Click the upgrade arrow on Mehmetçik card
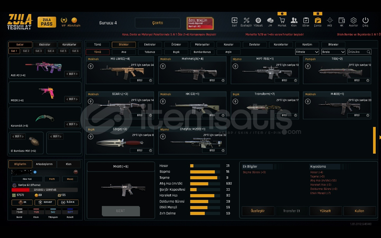 (163, 66)
